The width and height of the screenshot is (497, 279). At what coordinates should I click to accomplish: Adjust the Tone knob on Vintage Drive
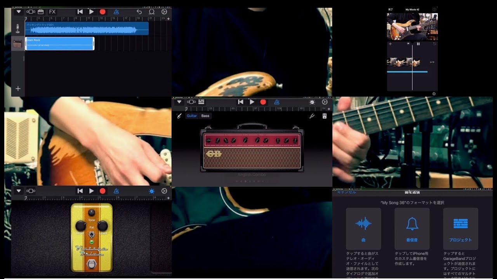click(91, 212)
